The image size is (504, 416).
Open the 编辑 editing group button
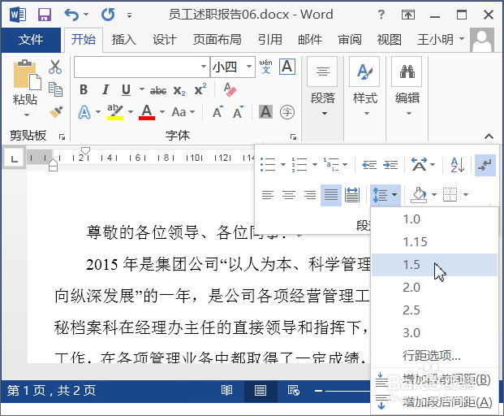tap(407, 87)
